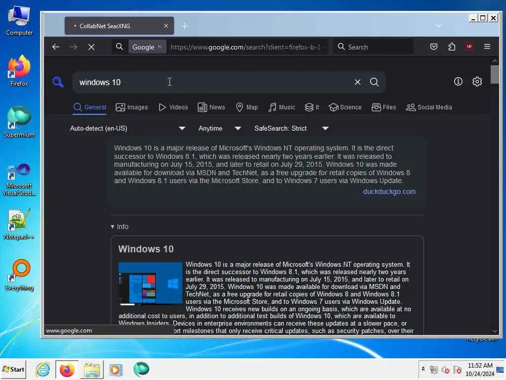Click the network tray icon
The width and height of the screenshot is (506, 380).
coord(434,370)
